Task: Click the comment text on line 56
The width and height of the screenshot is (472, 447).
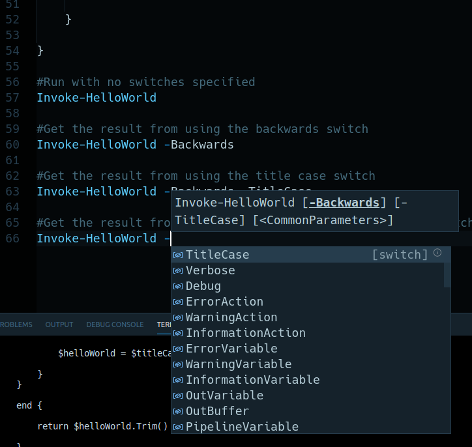Action: click(x=145, y=82)
